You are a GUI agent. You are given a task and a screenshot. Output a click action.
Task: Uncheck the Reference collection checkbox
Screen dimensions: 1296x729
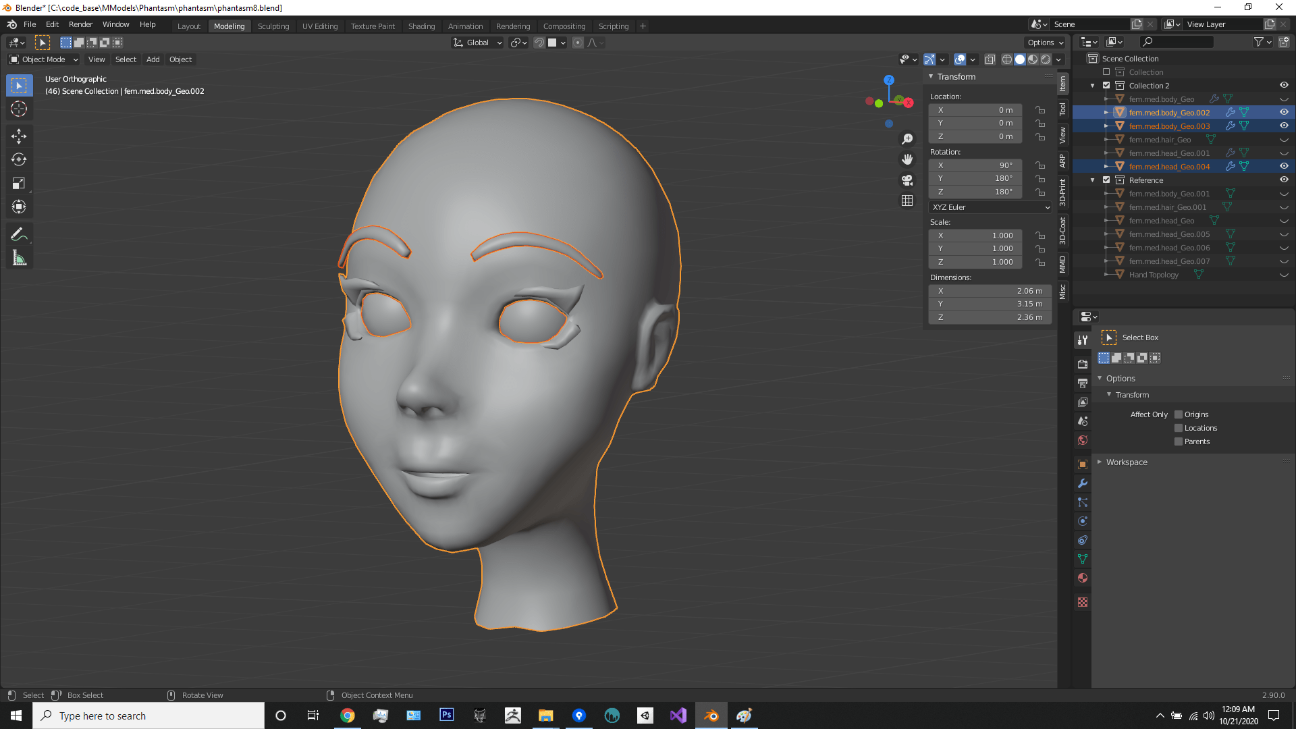1106,180
